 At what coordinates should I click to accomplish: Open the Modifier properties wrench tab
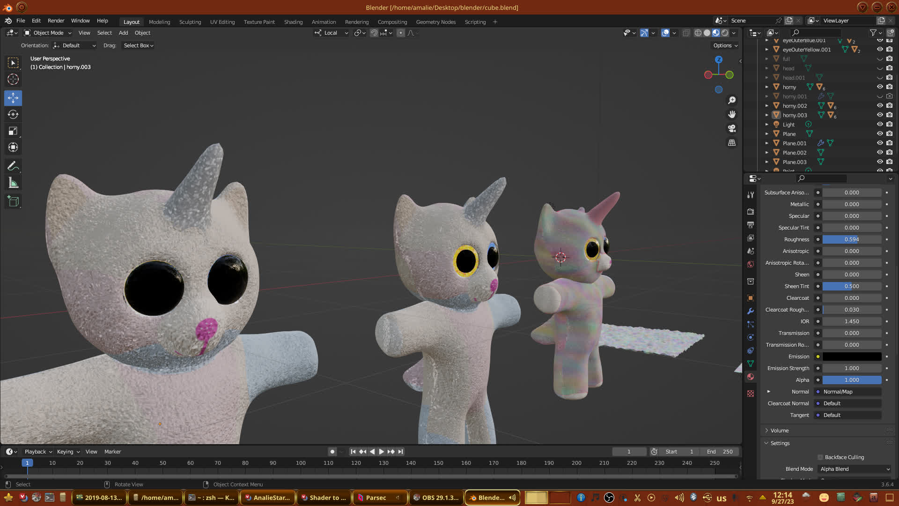tap(751, 311)
